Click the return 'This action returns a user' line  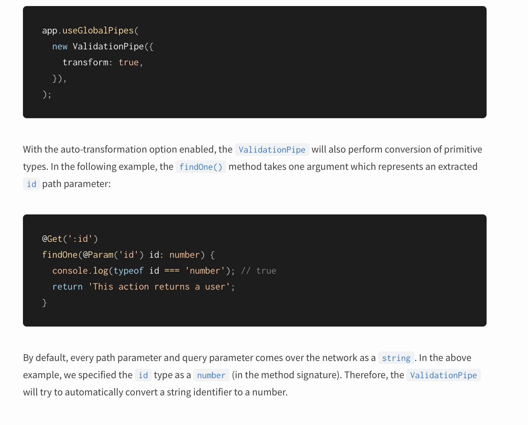coord(144,287)
